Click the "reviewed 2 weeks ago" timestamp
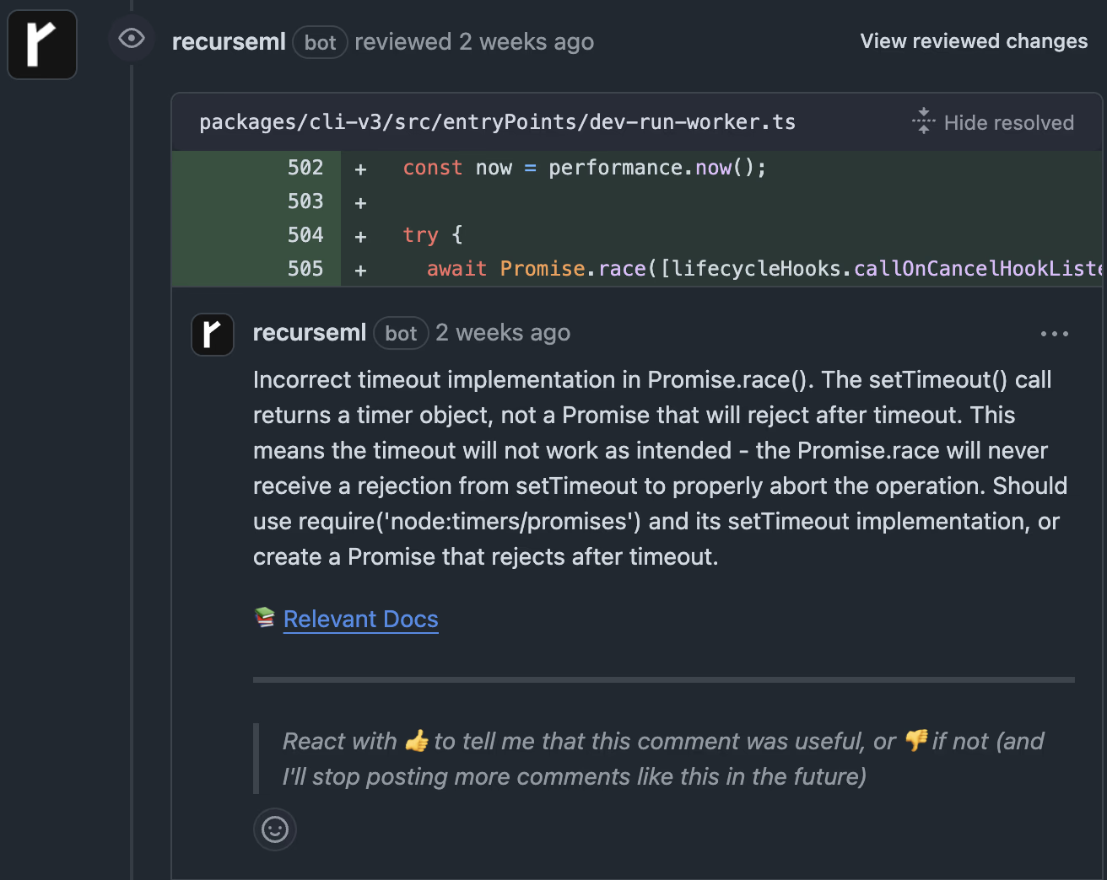This screenshot has width=1107, height=880. click(x=526, y=41)
